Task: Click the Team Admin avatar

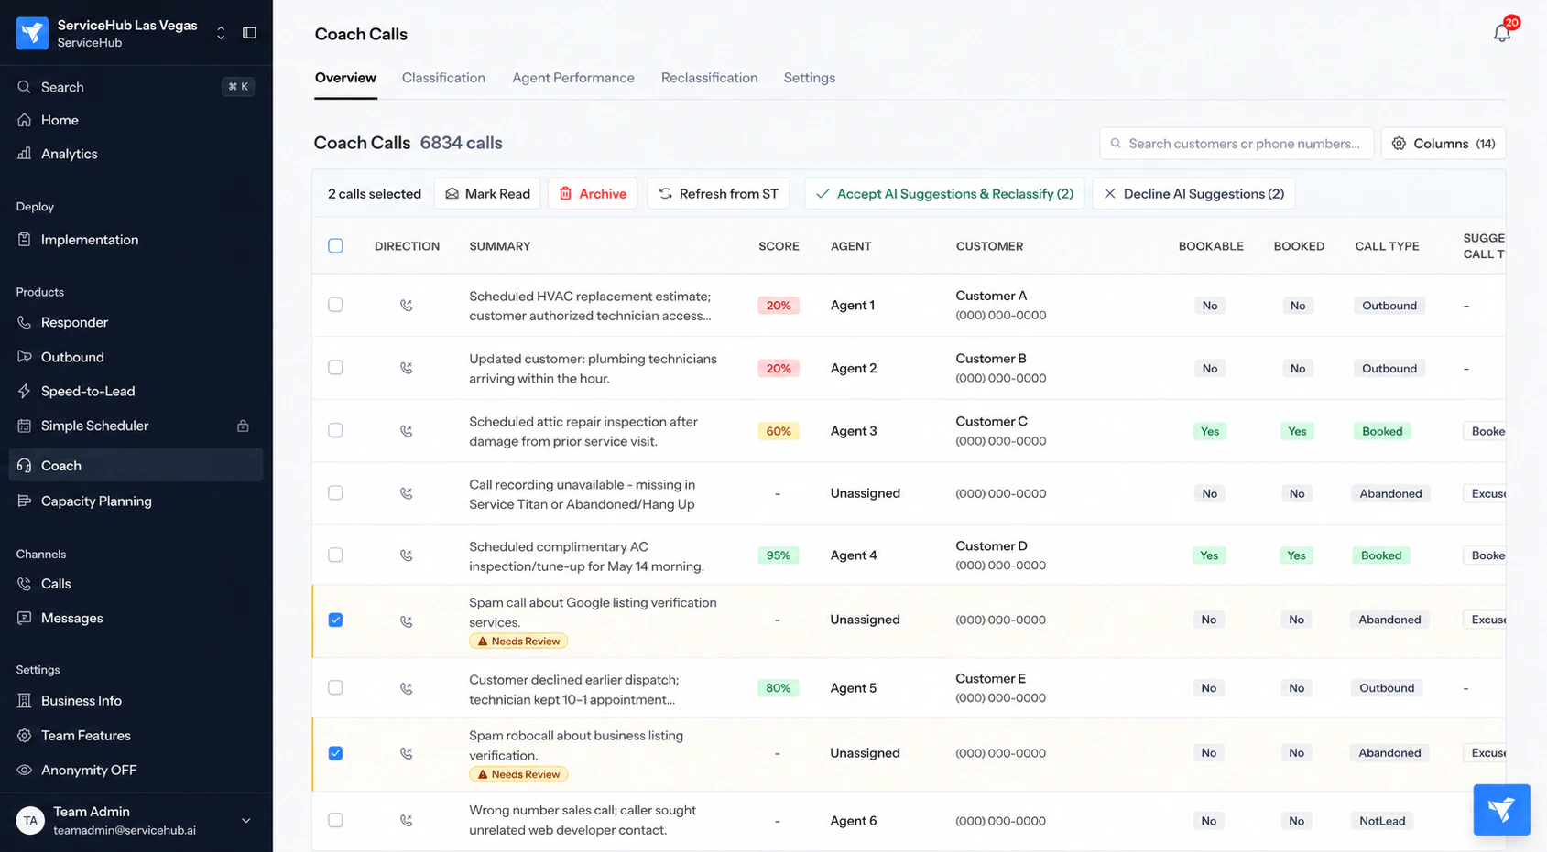Action: [x=30, y=821]
